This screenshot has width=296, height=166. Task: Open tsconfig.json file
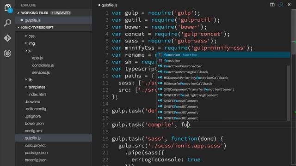point(36,160)
